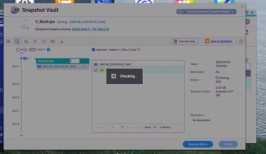Open the Pool Guaranteed Snapshot Space dropdown

(x=206, y=12)
